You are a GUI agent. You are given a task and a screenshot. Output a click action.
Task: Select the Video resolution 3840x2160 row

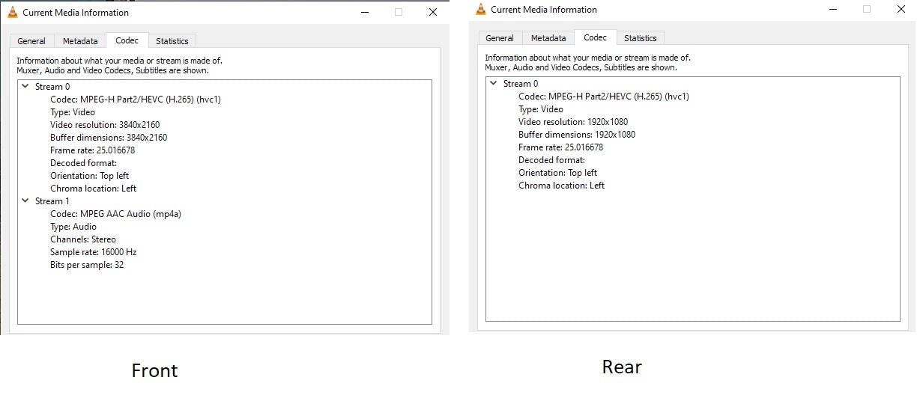[x=105, y=125]
